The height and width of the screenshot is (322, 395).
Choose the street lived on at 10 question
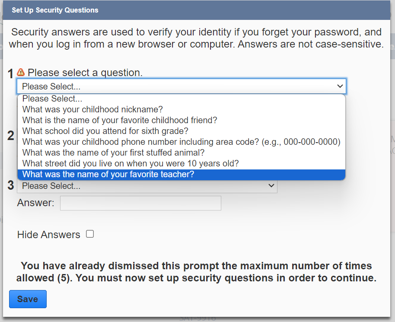(131, 163)
